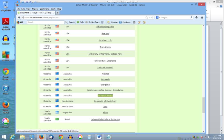Open the Adobe Reader XI desktop icon
The height and width of the screenshot is (140, 224).
pos(6,24)
